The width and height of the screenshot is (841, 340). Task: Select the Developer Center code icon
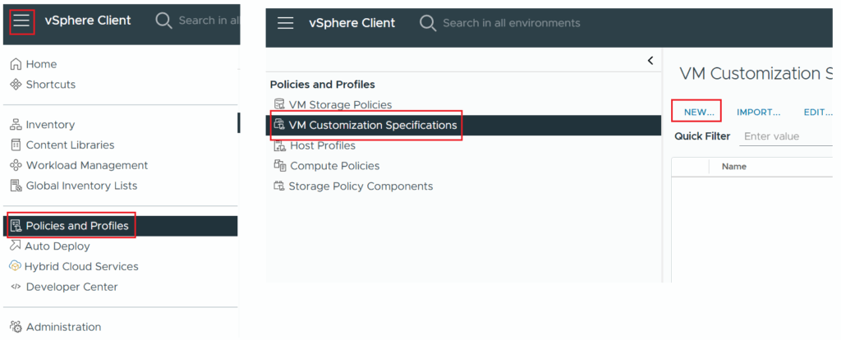(x=16, y=287)
